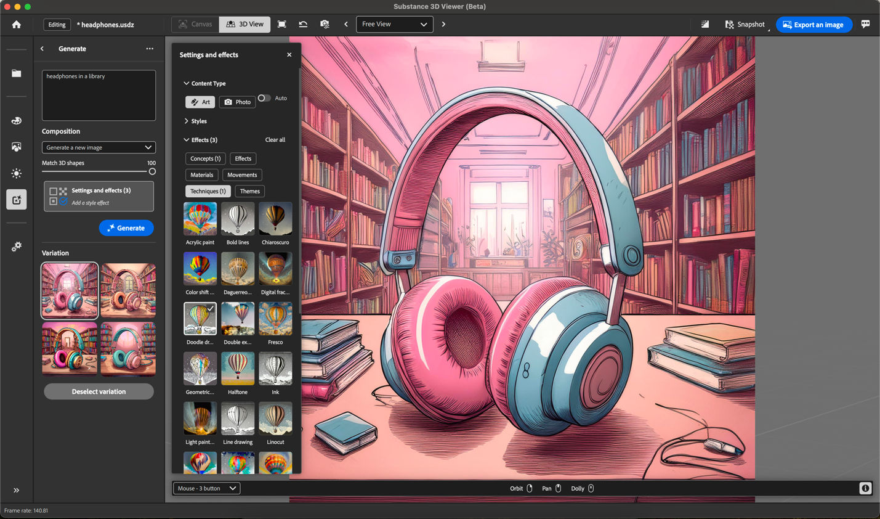This screenshot has width=880, height=519.
Task: Open the Free View camera dropdown
Action: pos(394,24)
